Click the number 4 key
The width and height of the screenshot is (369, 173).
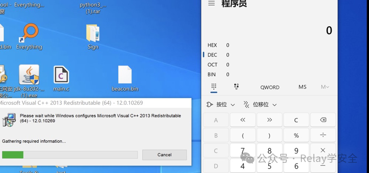tap(243, 166)
